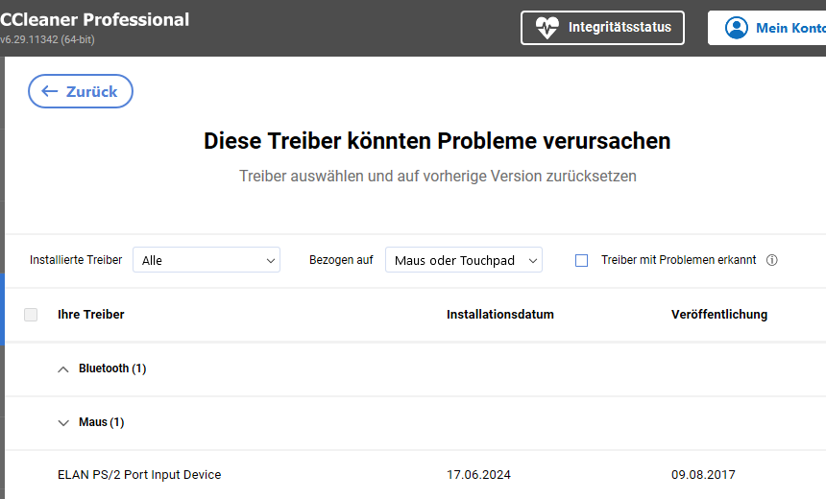
Task: Click the release date 09.08.2017
Action: click(703, 475)
